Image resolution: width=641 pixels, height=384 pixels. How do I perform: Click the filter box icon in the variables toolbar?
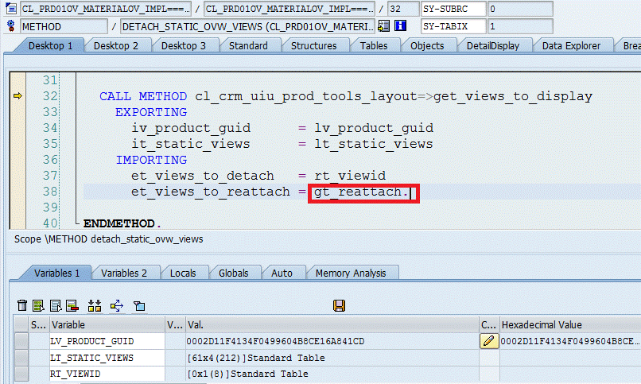pos(139,305)
